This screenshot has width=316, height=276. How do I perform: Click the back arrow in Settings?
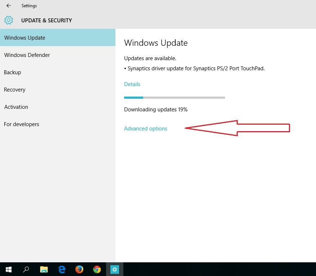(9, 6)
